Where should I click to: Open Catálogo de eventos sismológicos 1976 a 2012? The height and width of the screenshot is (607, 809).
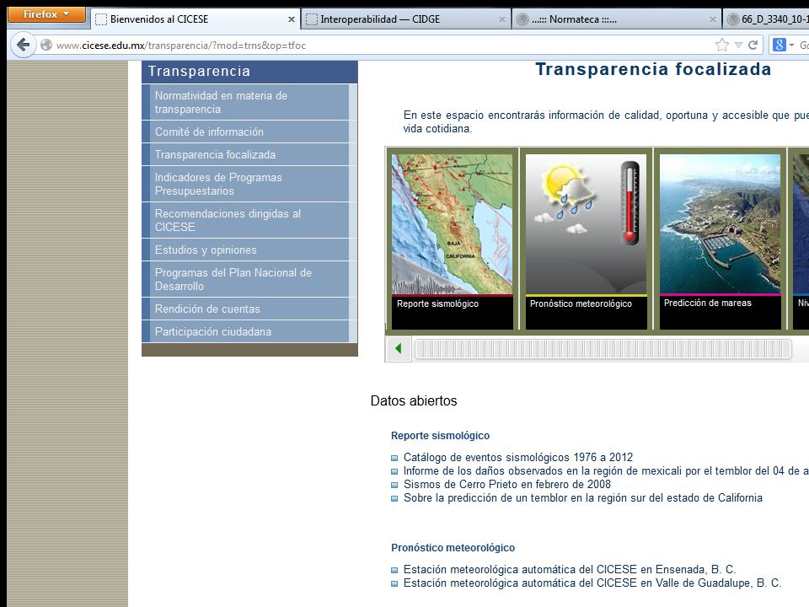pyautogui.click(x=518, y=457)
